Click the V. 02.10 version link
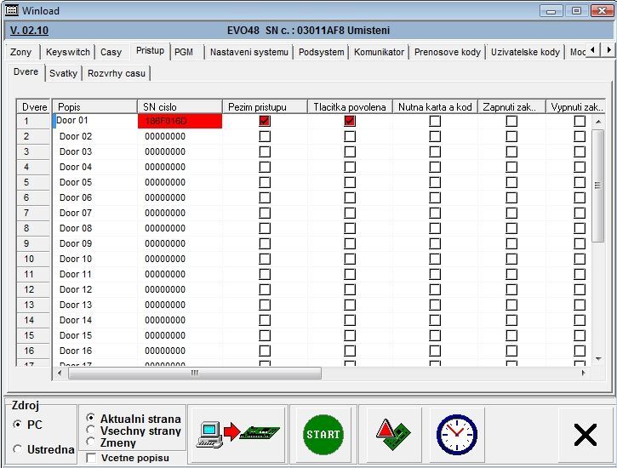617x468 pixels. 29,31
